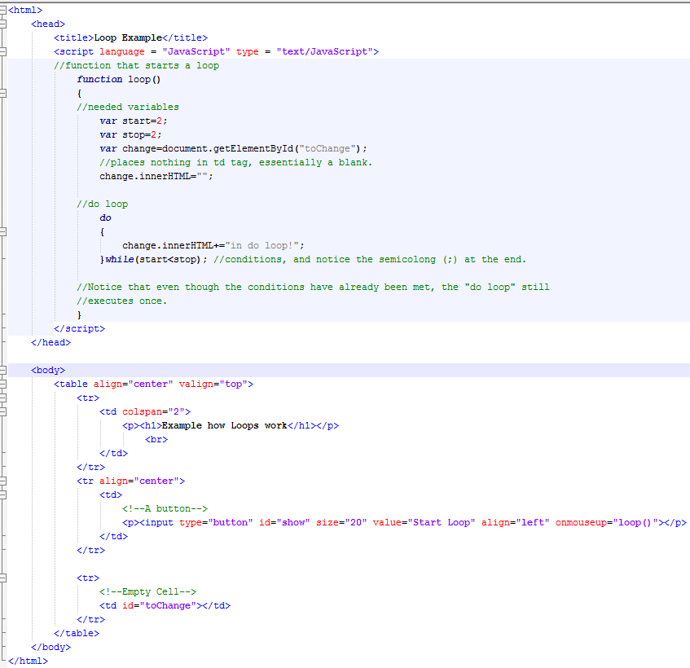Click the type="button" attribute
690x668 pixels.
(x=216, y=523)
